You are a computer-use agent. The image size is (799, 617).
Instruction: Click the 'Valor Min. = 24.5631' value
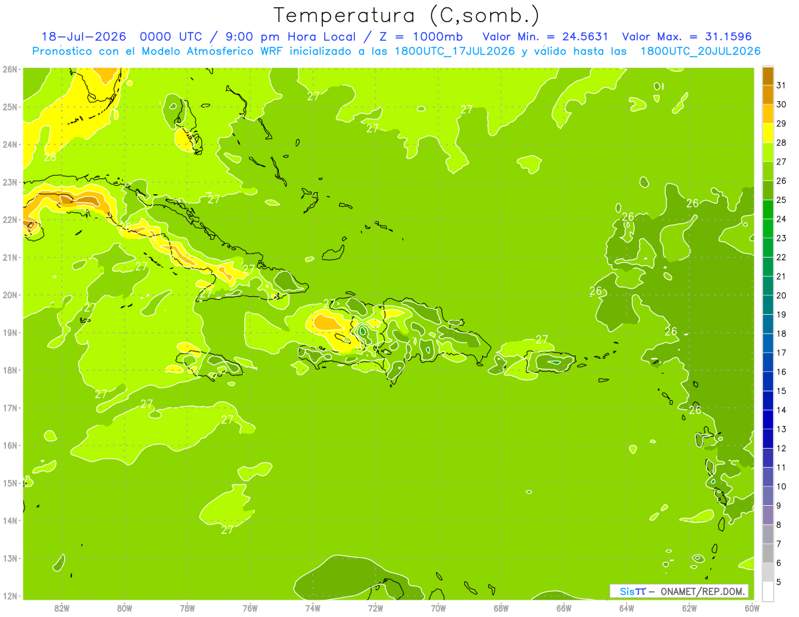(545, 37)
